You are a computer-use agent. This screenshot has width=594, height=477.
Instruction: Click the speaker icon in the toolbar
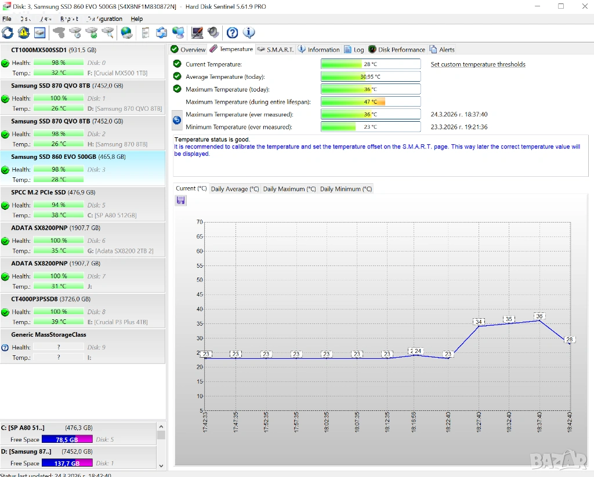213,32
